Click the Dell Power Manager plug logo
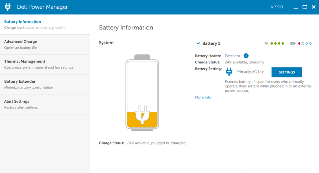 (8, 7)
